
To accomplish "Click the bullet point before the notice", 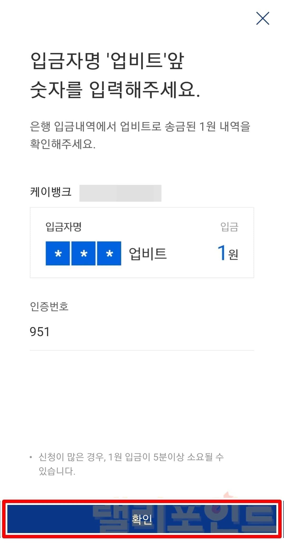I will pos(31,457).
